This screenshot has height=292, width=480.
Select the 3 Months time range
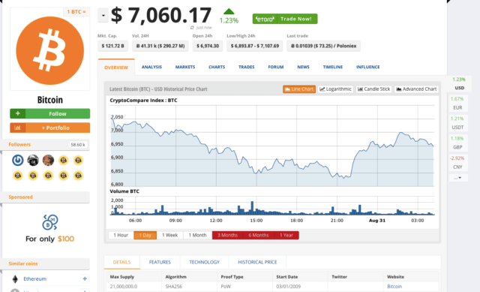click(227, 235)
